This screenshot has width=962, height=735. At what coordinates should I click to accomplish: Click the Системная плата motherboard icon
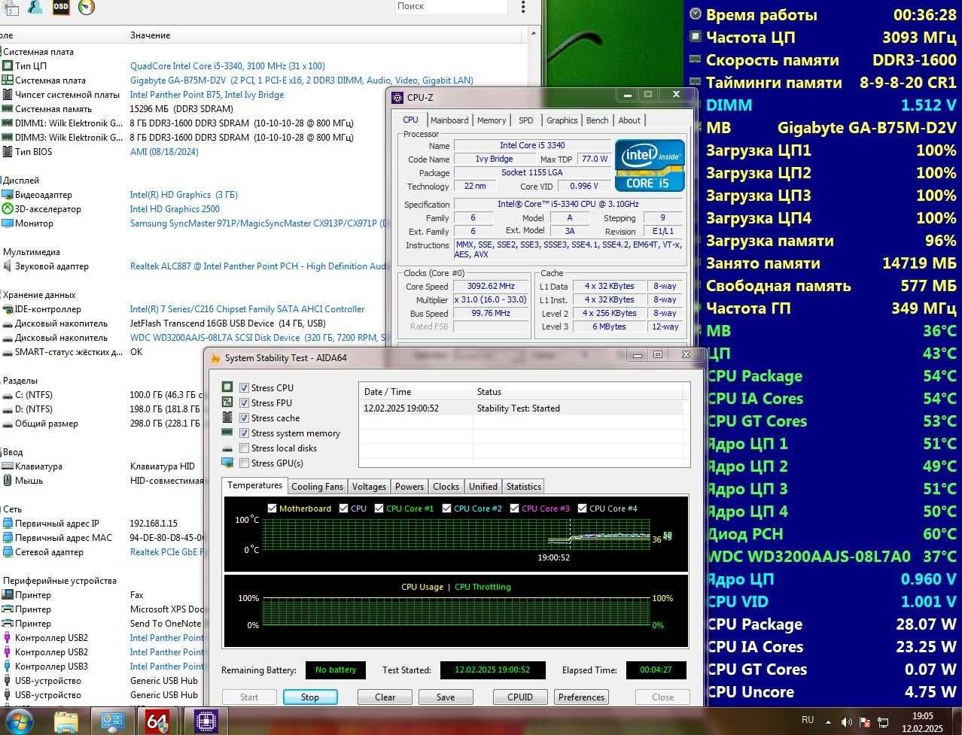coord(8,80)
